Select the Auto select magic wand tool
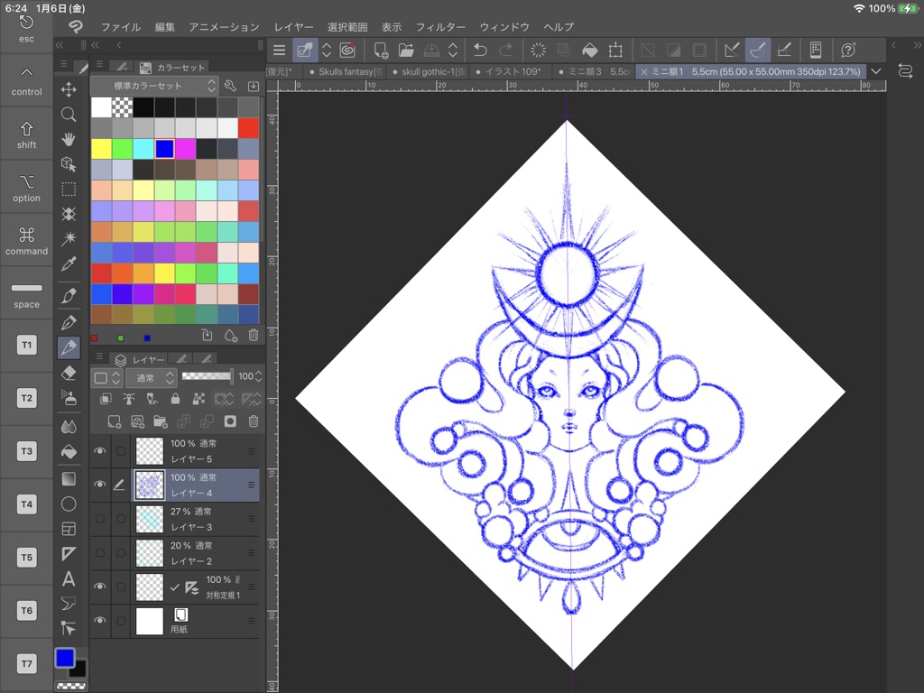The image size is (924, 693). click(69, 238)
